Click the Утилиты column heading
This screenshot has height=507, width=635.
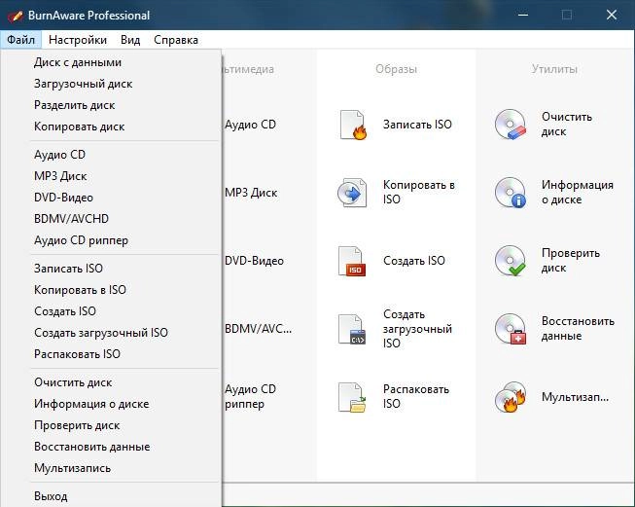pyautogui.click(x=554, y=69)
